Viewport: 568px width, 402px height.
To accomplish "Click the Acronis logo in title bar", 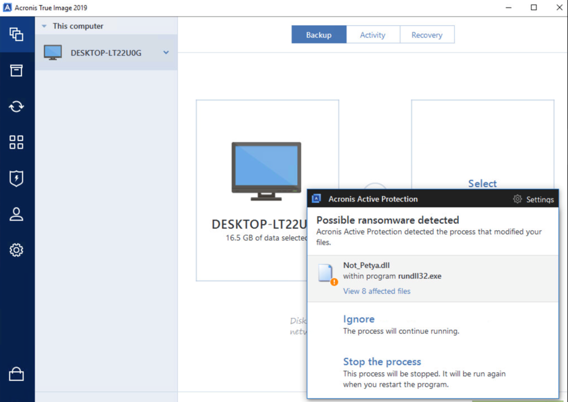I will 7,8.
